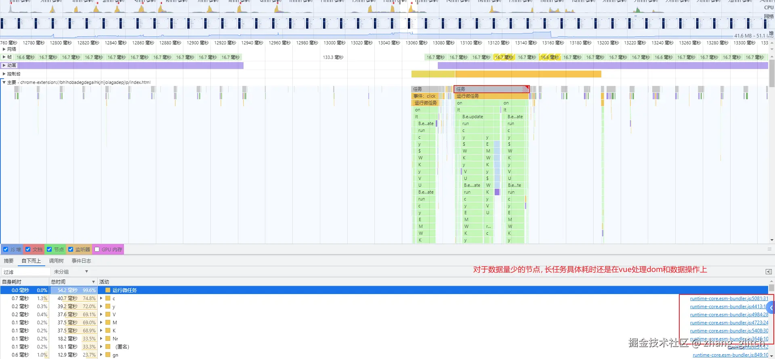Sort by the 自身耗时 column header
This screenshot has height=359, width=775.
pos(24,282)
